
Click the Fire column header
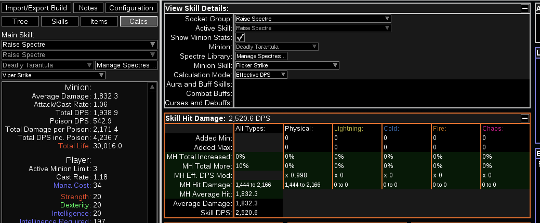pyautogui.click(x=440, y=129)
